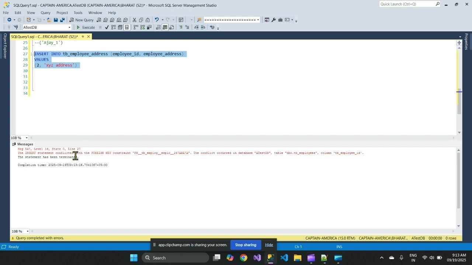Viewport: 472px width, 265px height.
Task: Click Specify Values for Template Parameters icon
Action: (212, 27)
